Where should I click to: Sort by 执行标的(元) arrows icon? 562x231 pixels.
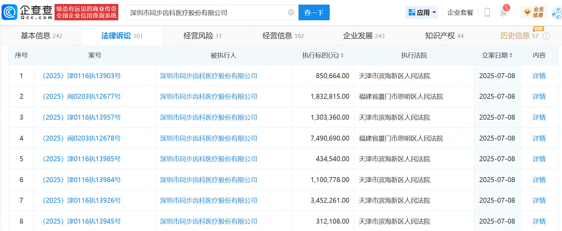pos(342,55)
